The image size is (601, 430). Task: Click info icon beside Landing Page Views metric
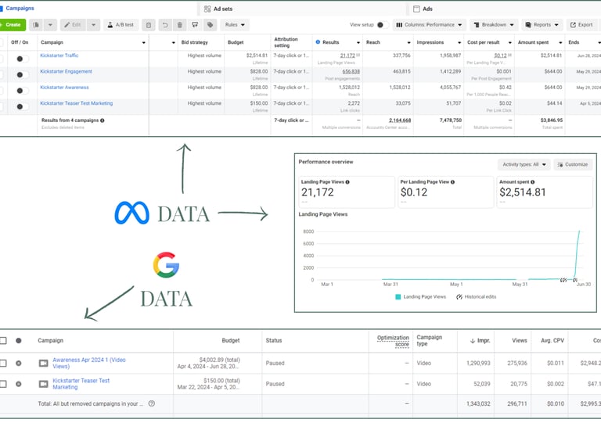[347, 182]
